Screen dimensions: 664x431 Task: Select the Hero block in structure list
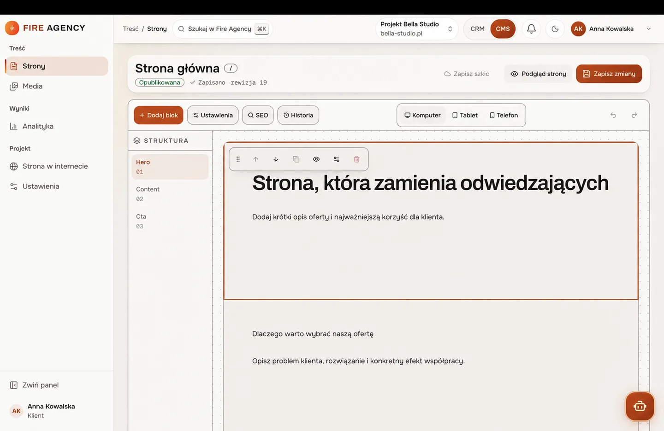coord(170,167)
